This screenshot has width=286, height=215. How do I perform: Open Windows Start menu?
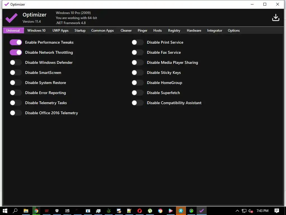(x=5, y=211)
